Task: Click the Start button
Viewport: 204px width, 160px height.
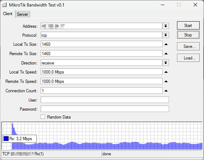Action: point(188,26)
